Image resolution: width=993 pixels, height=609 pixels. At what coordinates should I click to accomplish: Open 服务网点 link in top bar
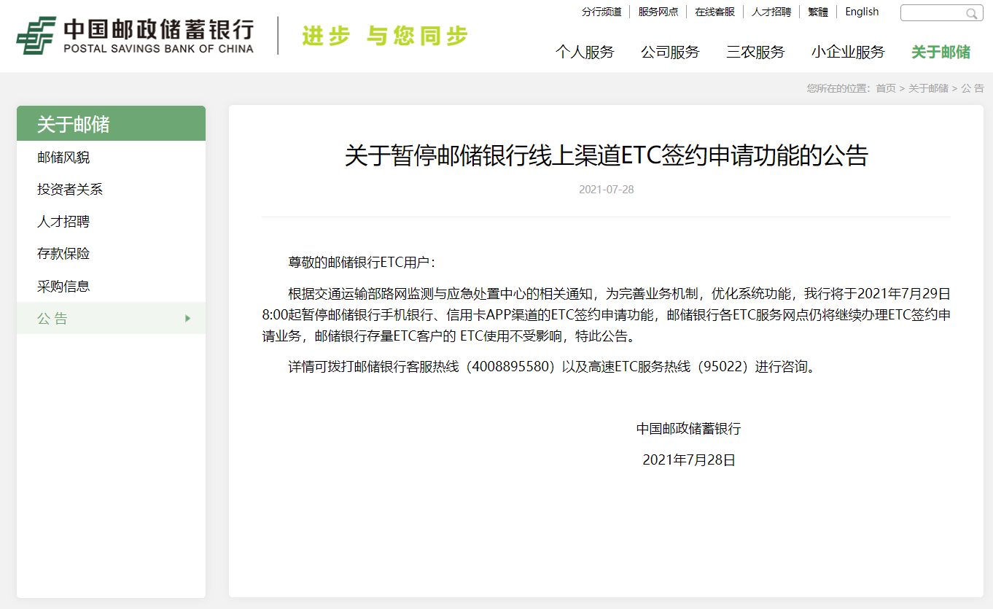(658, 12)
